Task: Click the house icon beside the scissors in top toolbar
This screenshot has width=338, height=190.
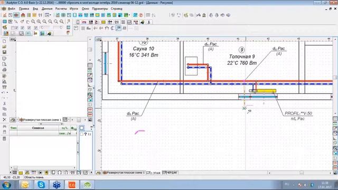Action: point(204,15)
